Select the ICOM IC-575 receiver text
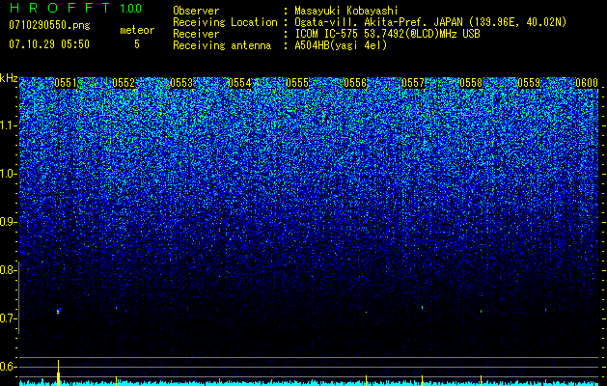Viewport: 607px width, 386px height. [387, 34]
